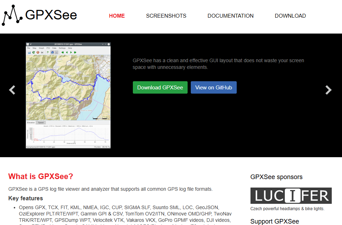
Task: Click the 'GPS log file viewer and analyzer' sentence
Action: point(110,189)
